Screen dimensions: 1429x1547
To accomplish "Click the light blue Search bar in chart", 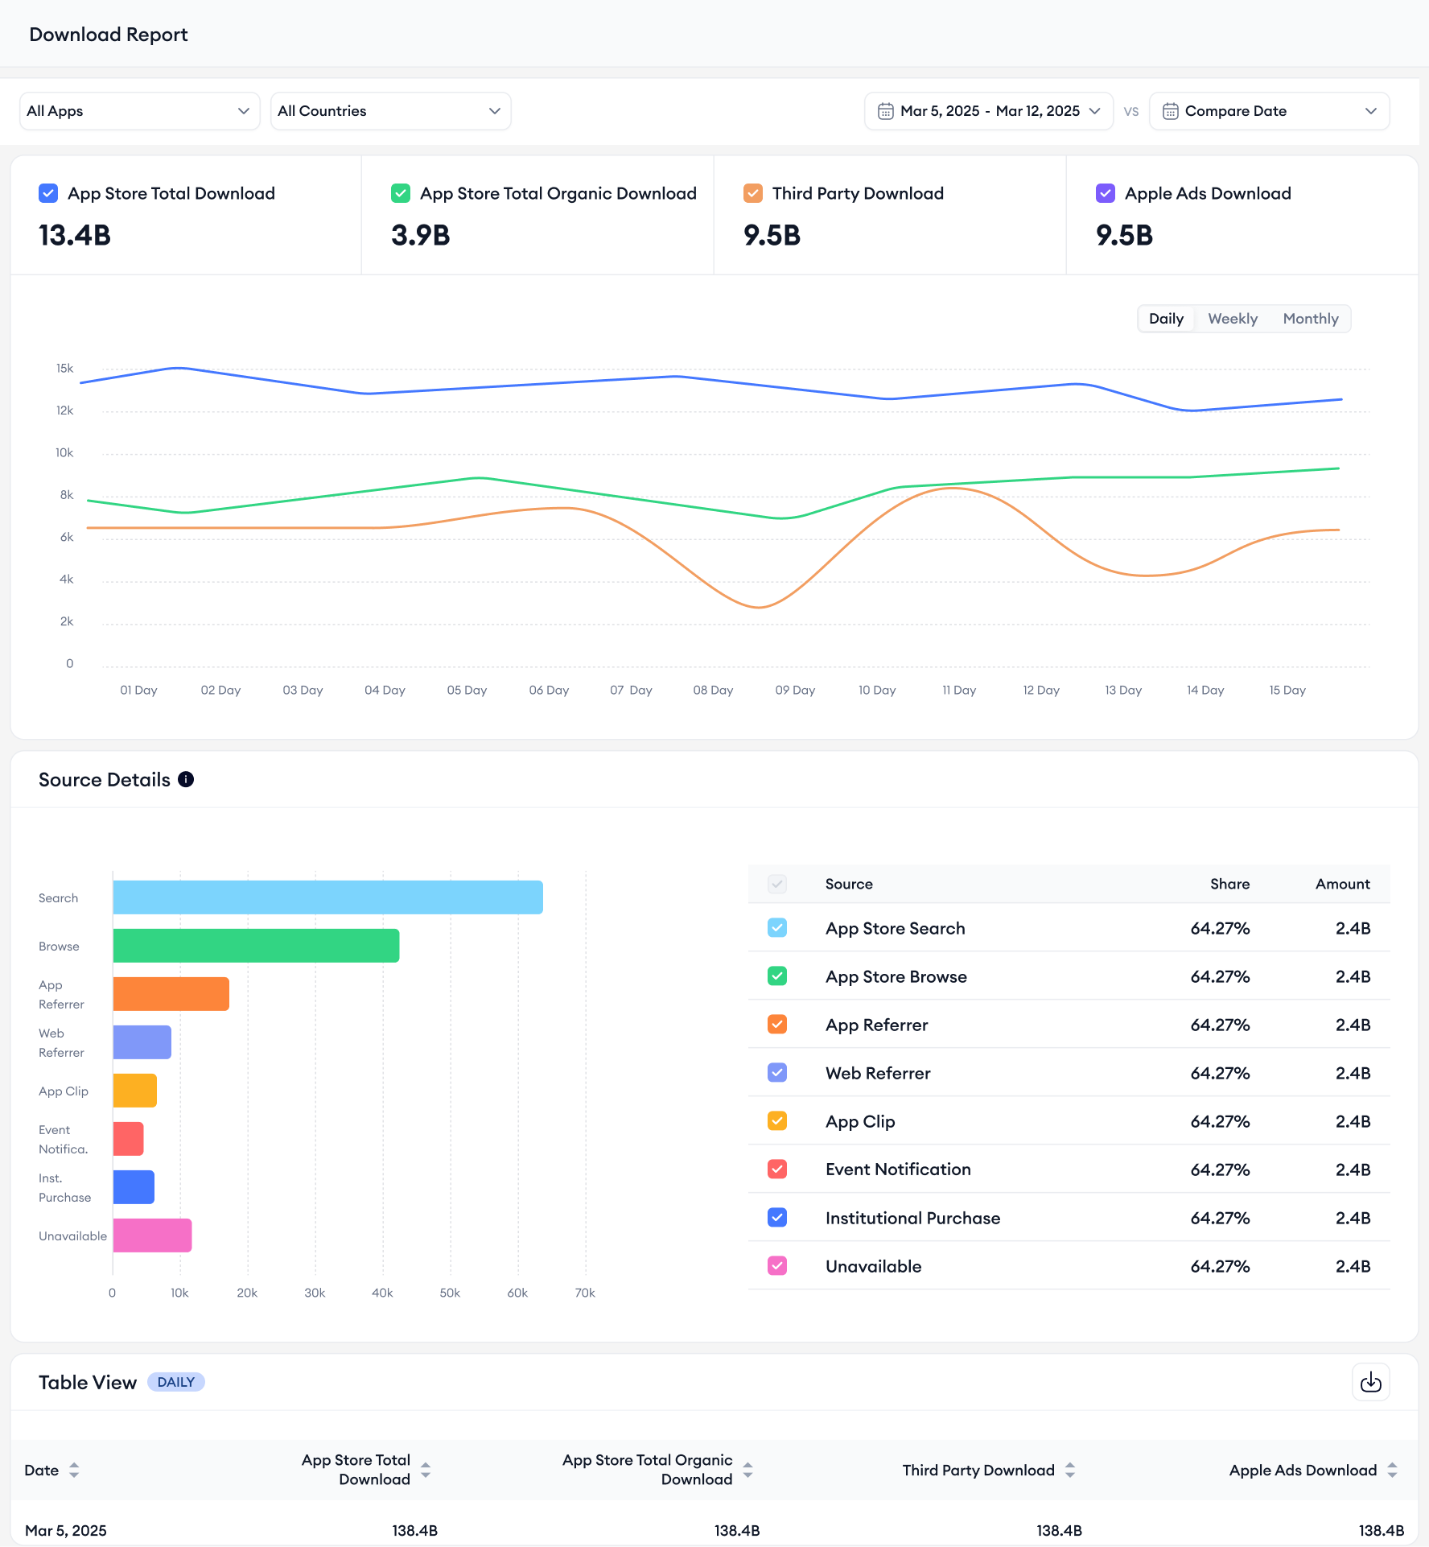I will tap(327, 897).
